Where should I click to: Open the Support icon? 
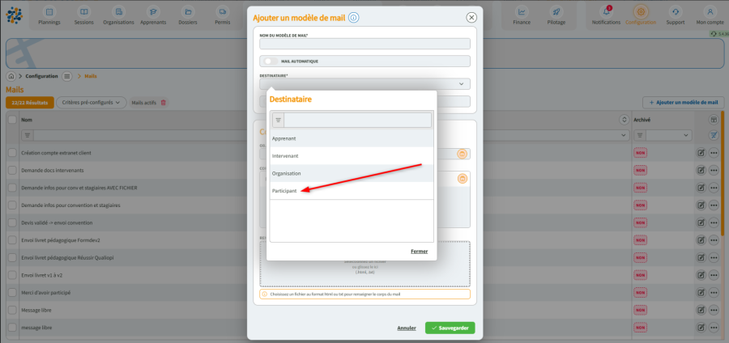click(x=675, y=12)
